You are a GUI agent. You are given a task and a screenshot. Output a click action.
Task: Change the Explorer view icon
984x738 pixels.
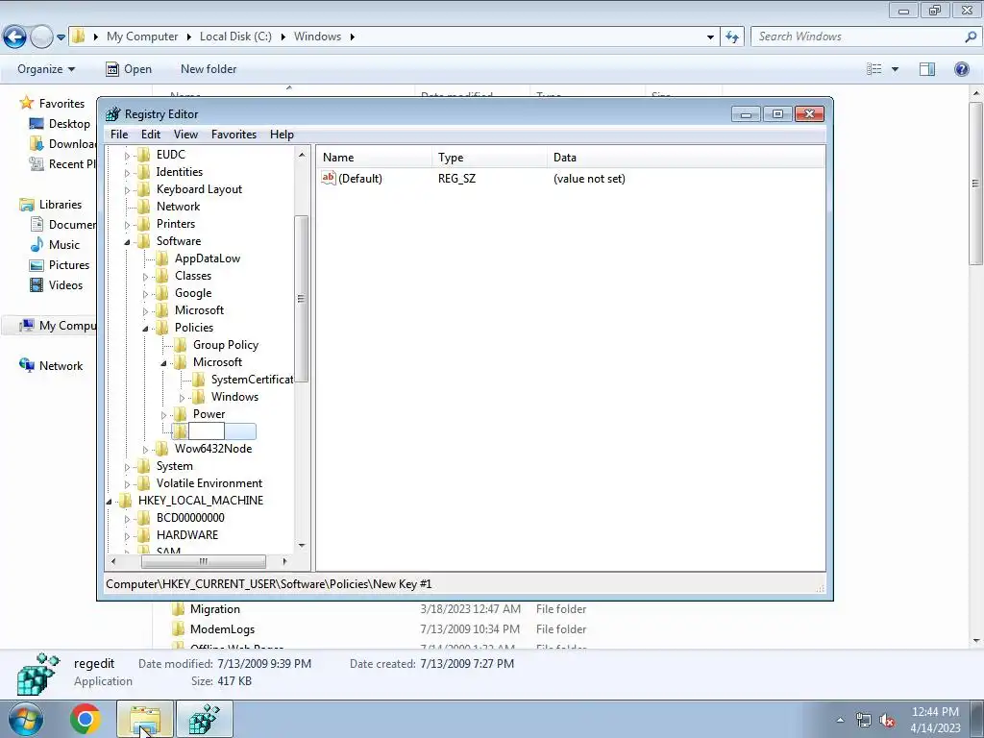pyautogui.click(x=874, y=69)
